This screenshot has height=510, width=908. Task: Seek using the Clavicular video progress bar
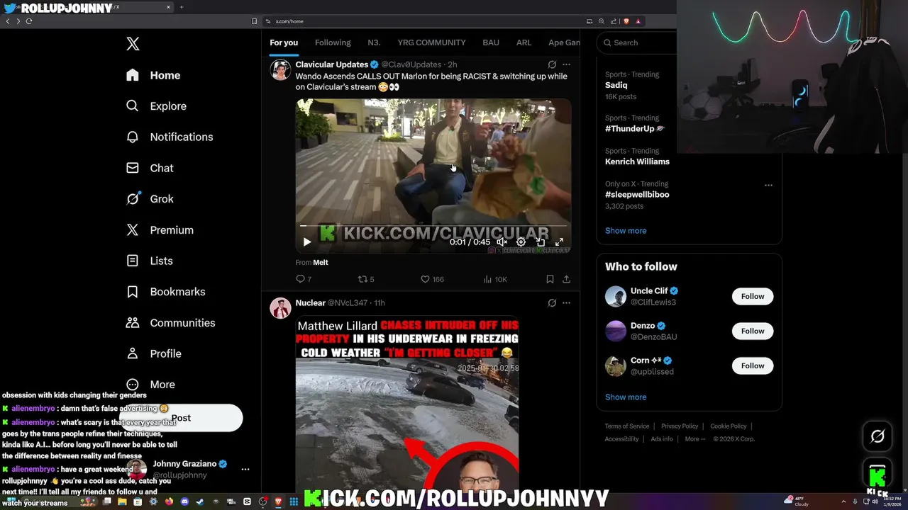point(433,226)
